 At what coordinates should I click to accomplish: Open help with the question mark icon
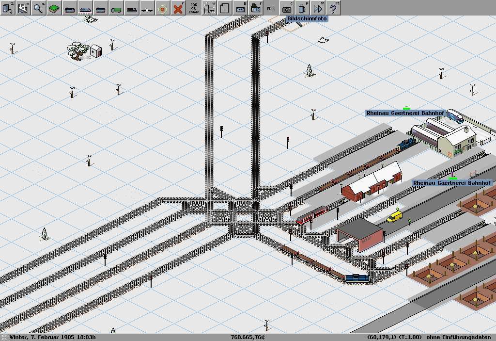[333, 8]
